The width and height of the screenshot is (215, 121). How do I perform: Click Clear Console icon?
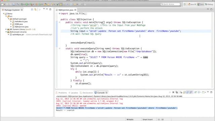[181, 92]
